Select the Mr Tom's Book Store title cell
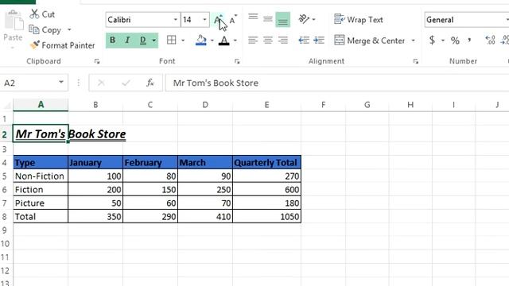509x286 pixels. (x=41, y=133)
